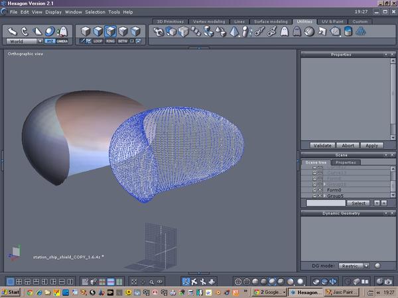This screenshot has height=298, width=398.
Task: Expand the grayed Group tree node above Form0
Action: point(324,184)
